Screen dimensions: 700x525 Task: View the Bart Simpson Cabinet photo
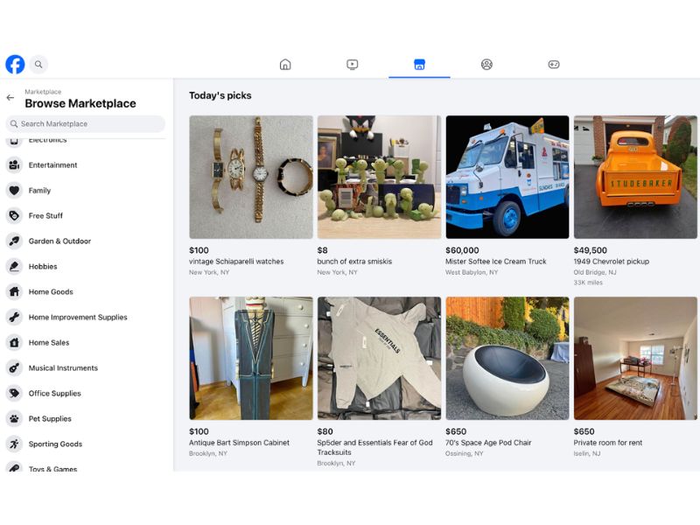(x=251, y=358)
